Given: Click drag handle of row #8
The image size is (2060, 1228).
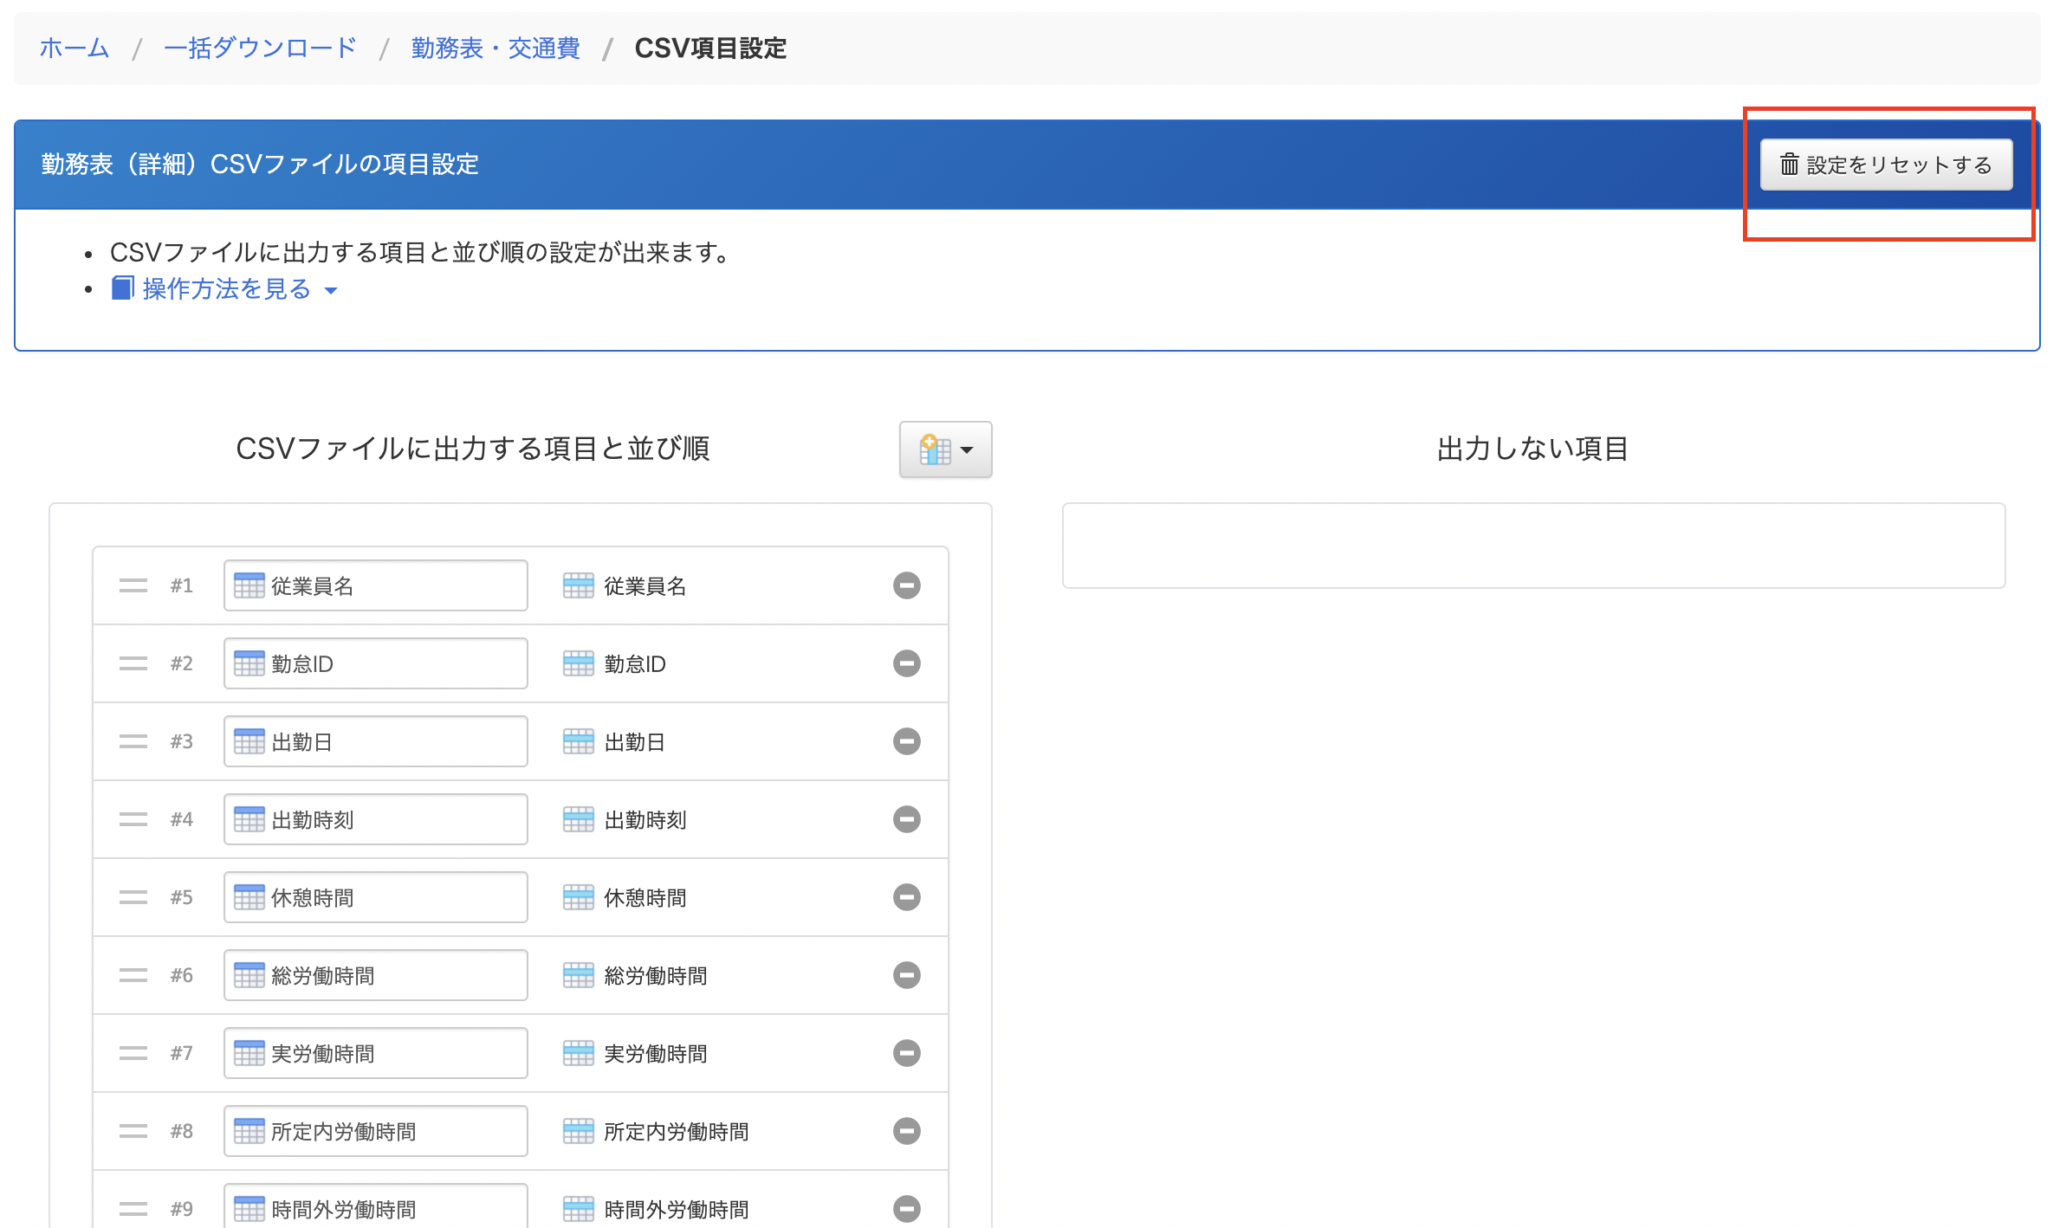Looking at the screenshot, I should tap(133, 1131).
